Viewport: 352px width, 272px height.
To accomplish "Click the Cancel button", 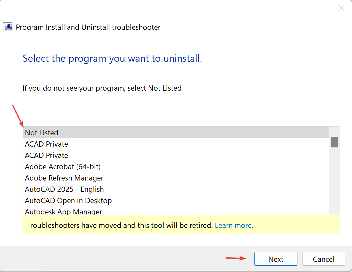I will click(x=324, y=259).
